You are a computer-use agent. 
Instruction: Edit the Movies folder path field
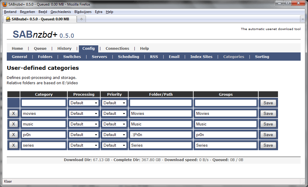coord(161,113)
